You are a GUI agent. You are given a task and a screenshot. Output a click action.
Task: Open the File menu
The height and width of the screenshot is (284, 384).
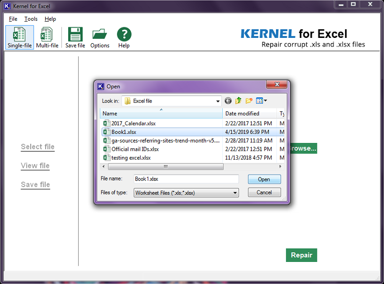click(x=13, y=19)
